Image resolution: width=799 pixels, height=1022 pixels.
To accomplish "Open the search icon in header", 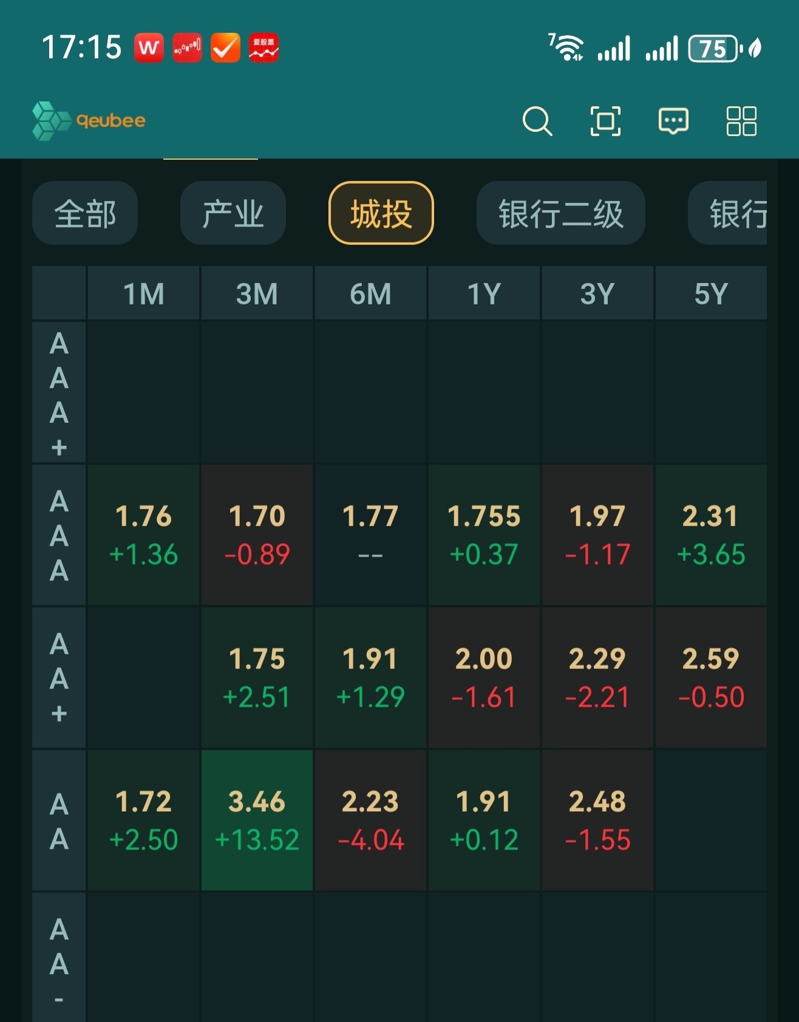I will [537, 121].
